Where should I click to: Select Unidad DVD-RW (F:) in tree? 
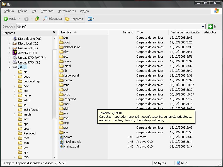[x=31, y=58]
